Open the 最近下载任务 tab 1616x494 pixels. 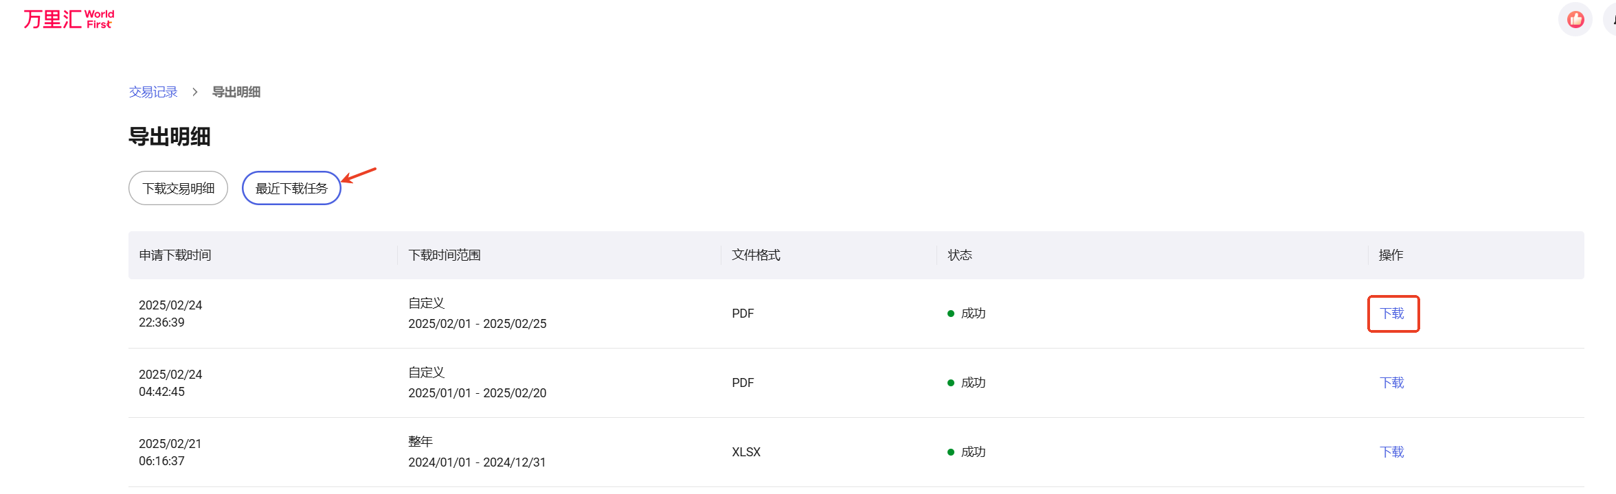(x=291, y=188)
